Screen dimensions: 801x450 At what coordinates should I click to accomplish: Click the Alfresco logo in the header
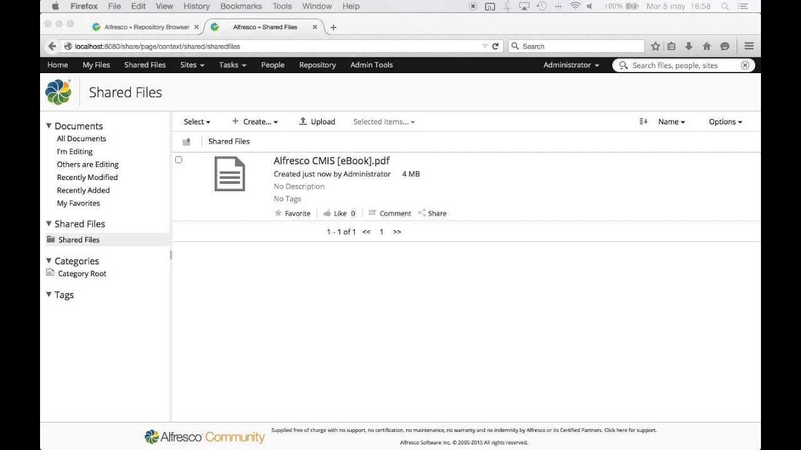(58, 92)
